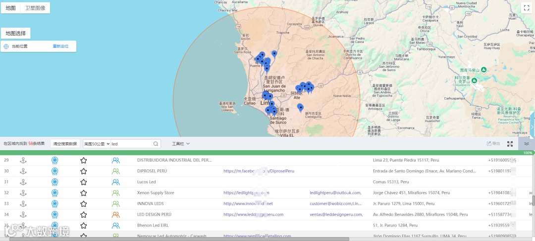Viewport: 535px width, 241px height.
Task: Click blue badge icon for Xenon Supply Store
Action: coord(54,193)
